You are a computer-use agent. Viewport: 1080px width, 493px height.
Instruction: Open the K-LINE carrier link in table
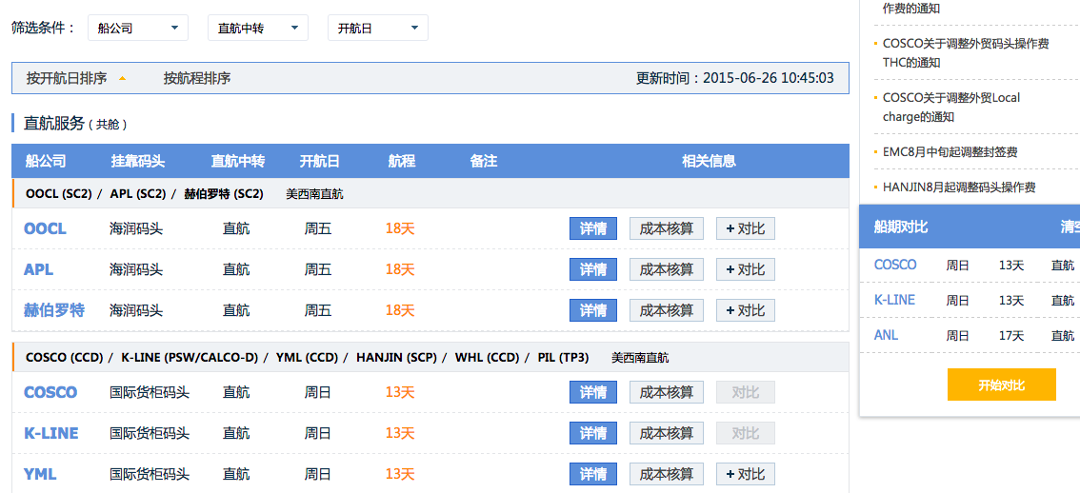pos(51,433)
